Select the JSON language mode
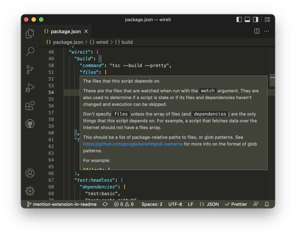The width and height of the screenshot is (296, 236). [x=209, y=204]
